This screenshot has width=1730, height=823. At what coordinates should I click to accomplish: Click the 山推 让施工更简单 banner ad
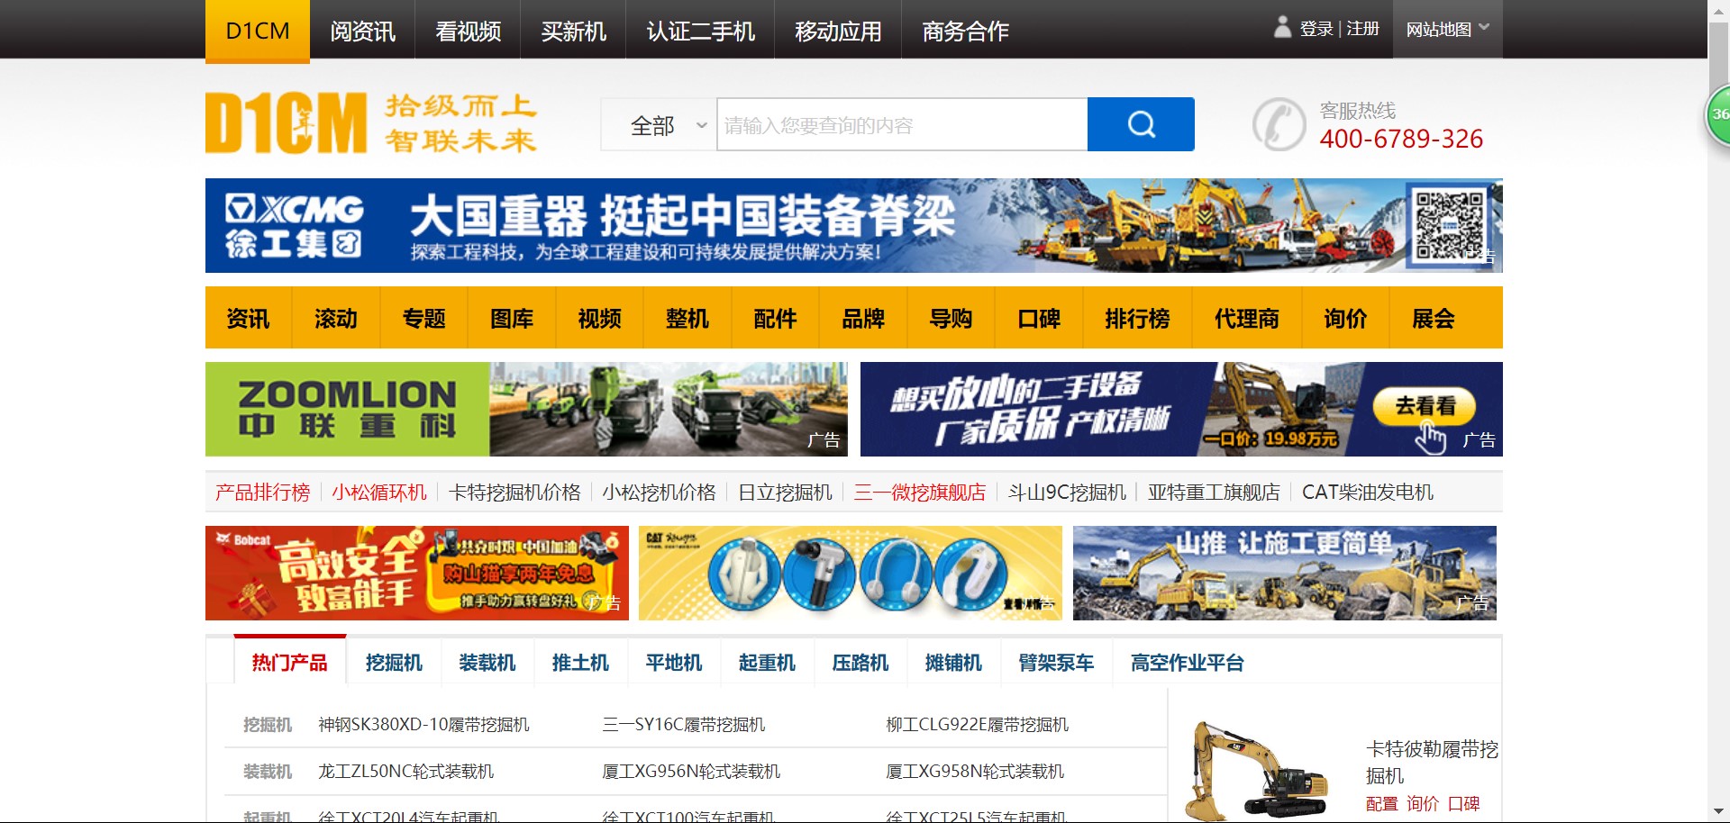coord(1285,573)
